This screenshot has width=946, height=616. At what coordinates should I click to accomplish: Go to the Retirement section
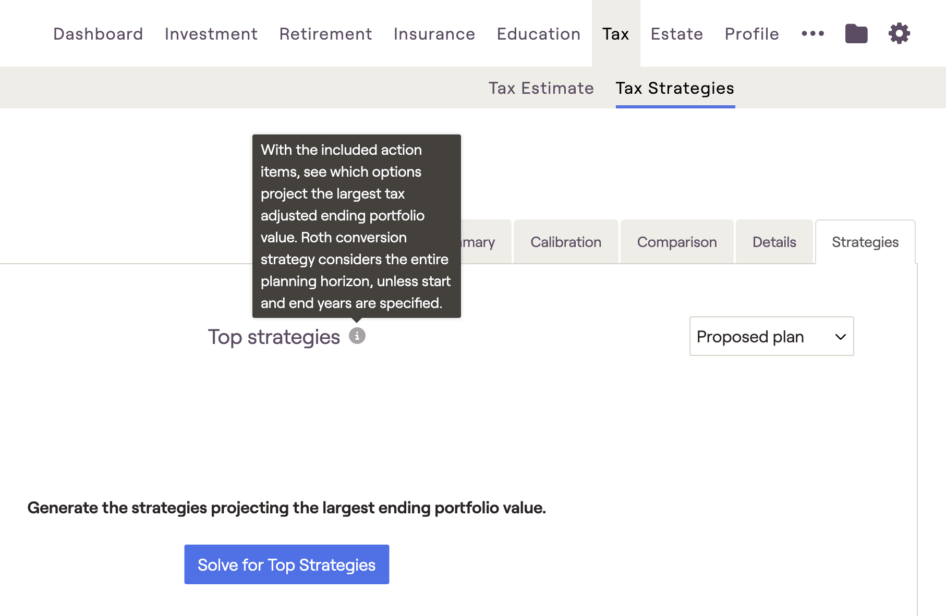tap(325, 34)
